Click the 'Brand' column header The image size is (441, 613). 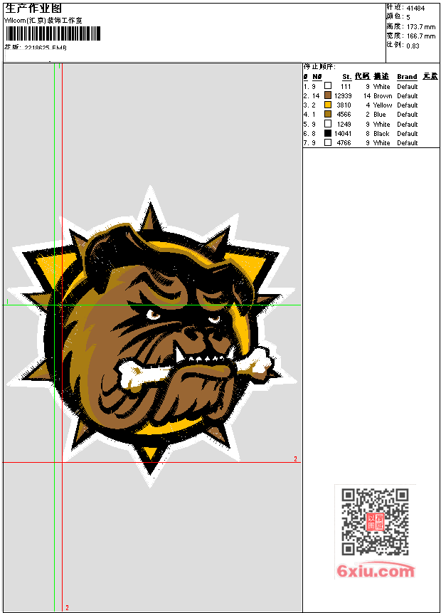point(407,77)
